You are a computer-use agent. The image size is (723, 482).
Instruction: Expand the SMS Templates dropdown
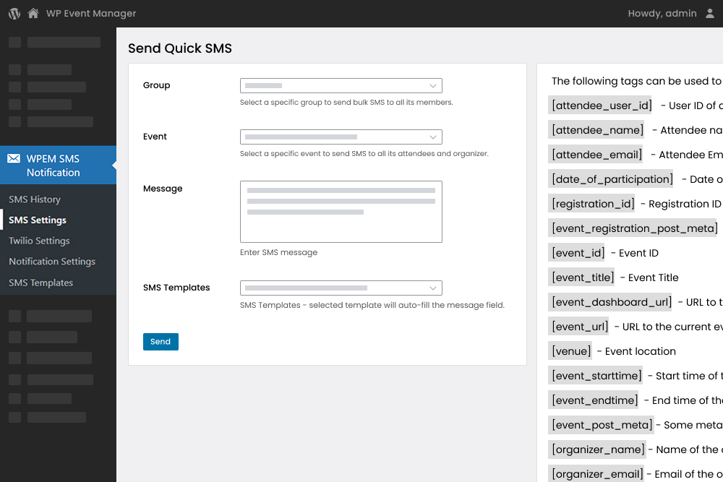pyautogui.click(x=341, y=288)
